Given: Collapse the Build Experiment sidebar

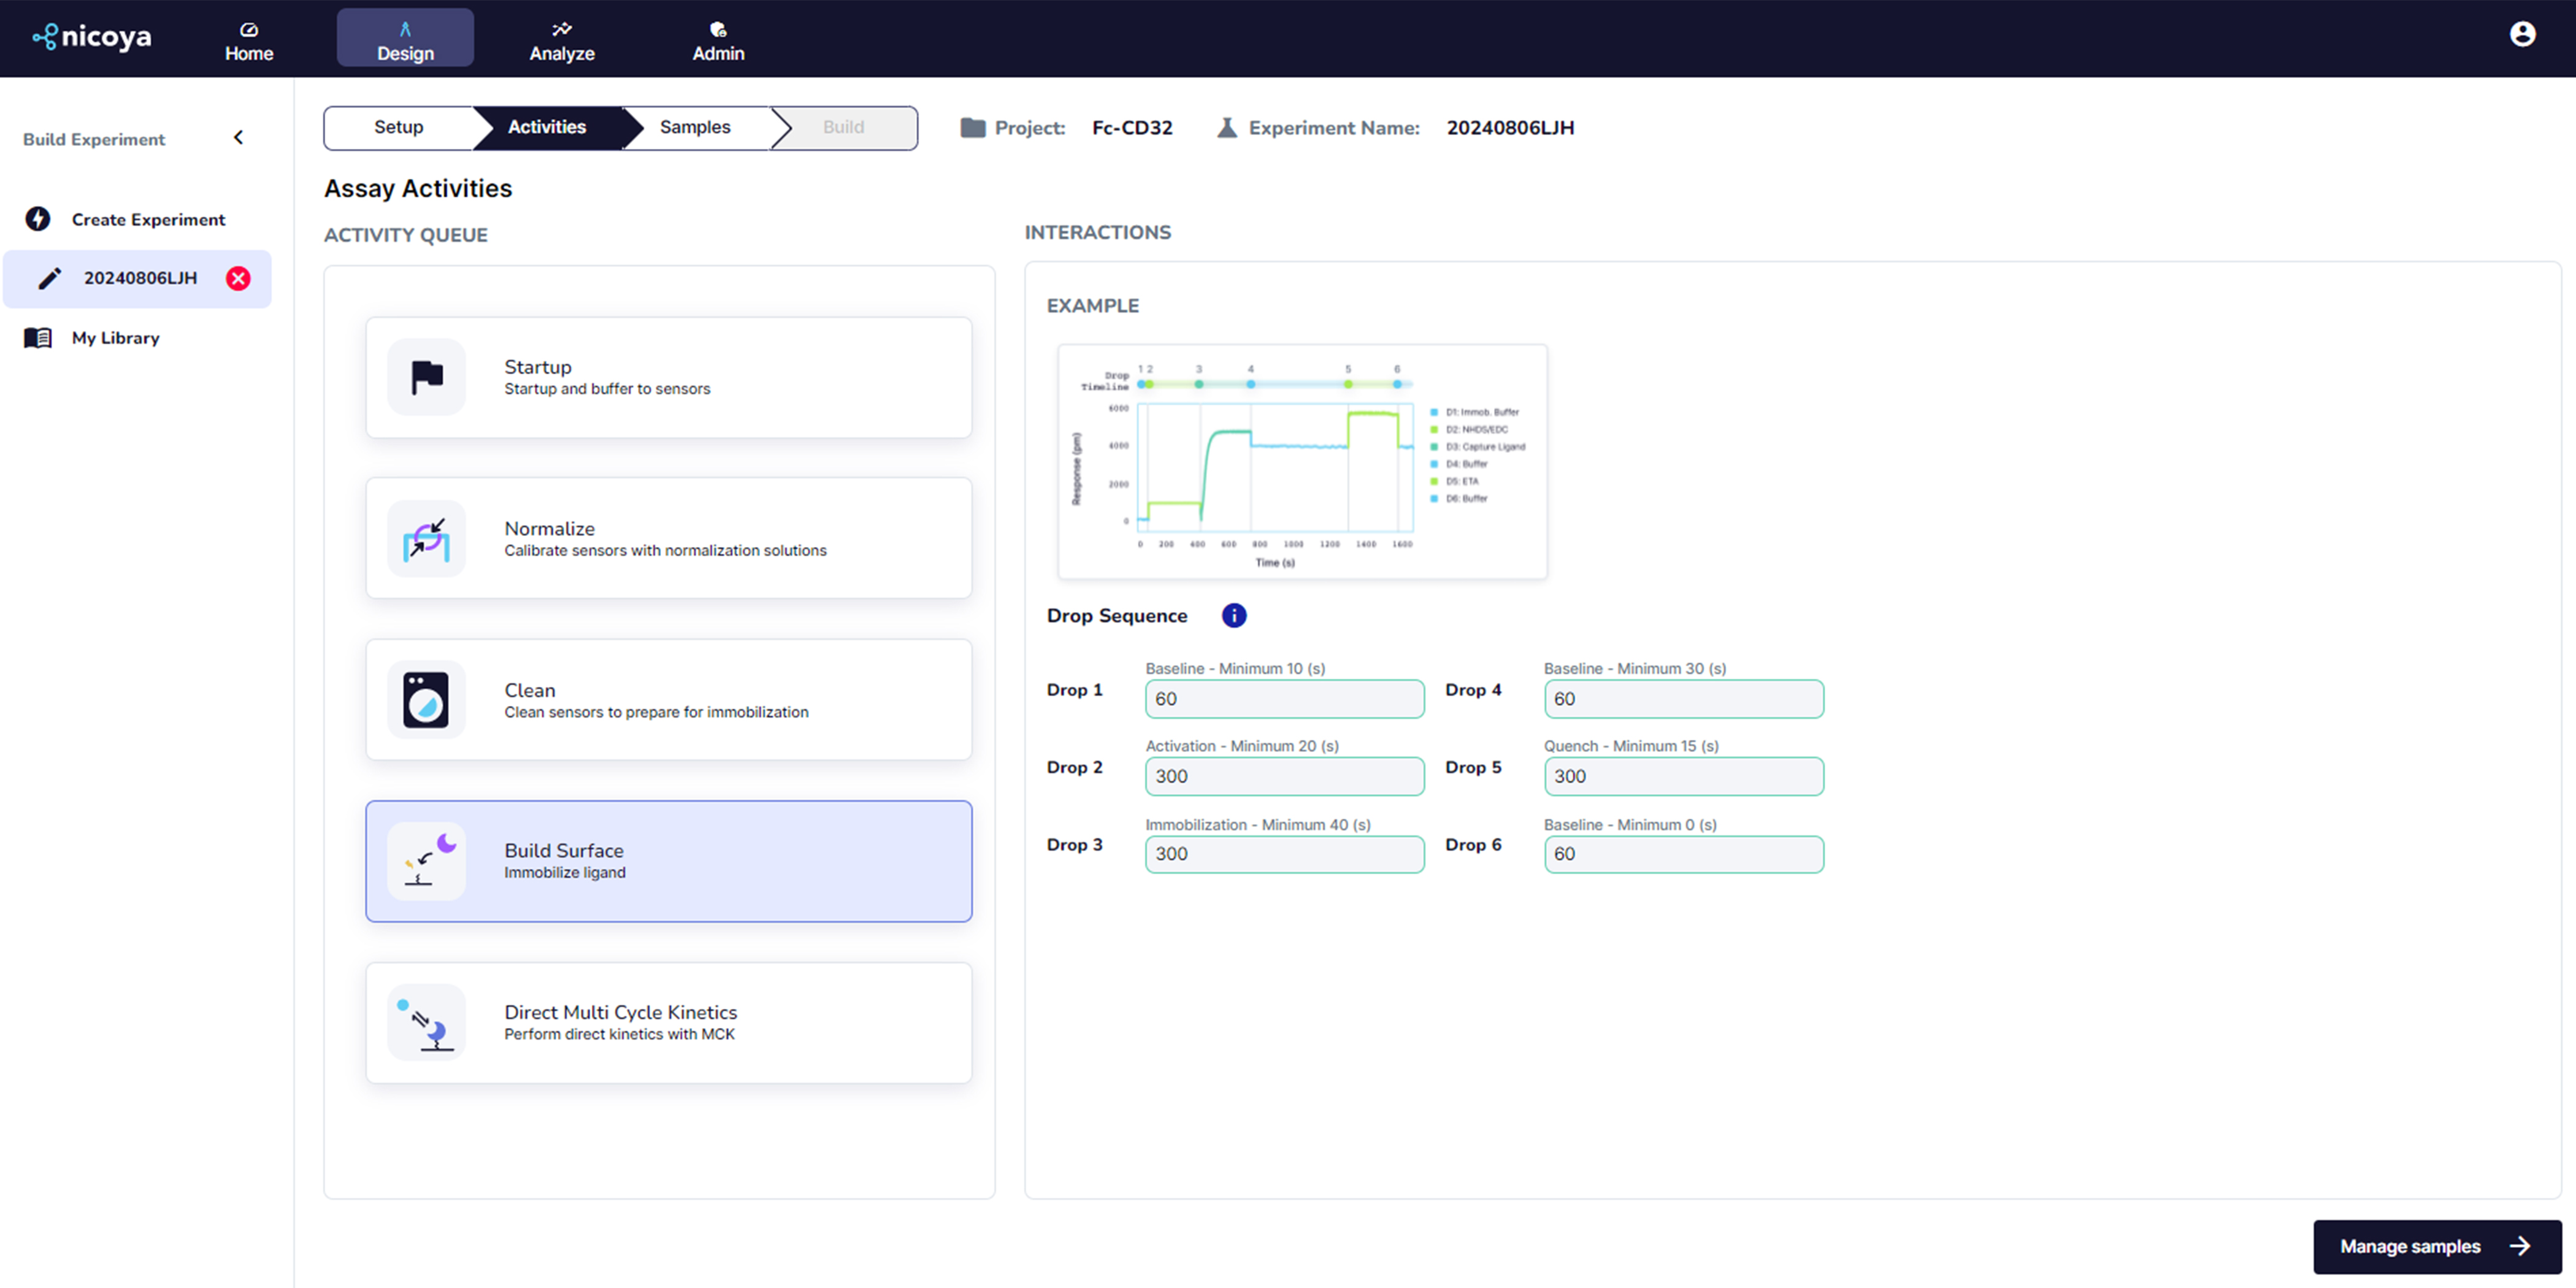Looking at the screenshot, I should coord(238,138).
